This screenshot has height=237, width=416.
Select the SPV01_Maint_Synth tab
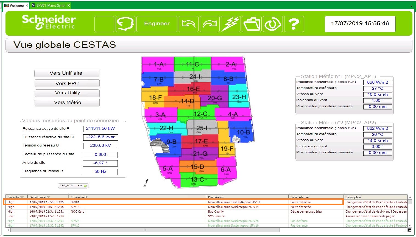51,5
